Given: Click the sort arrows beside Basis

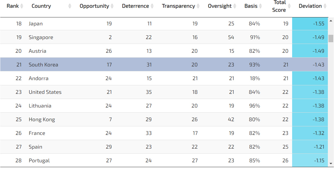Looking at the screenshot, I should tap(260, 6).
